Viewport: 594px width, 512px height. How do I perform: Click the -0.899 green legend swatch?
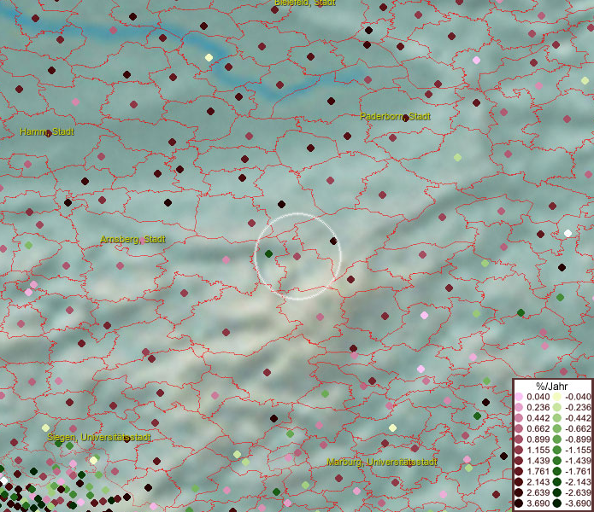[x=557, y=439]
